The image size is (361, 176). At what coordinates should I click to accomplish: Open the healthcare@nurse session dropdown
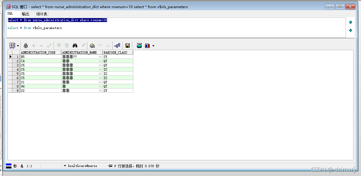[65, 166]
